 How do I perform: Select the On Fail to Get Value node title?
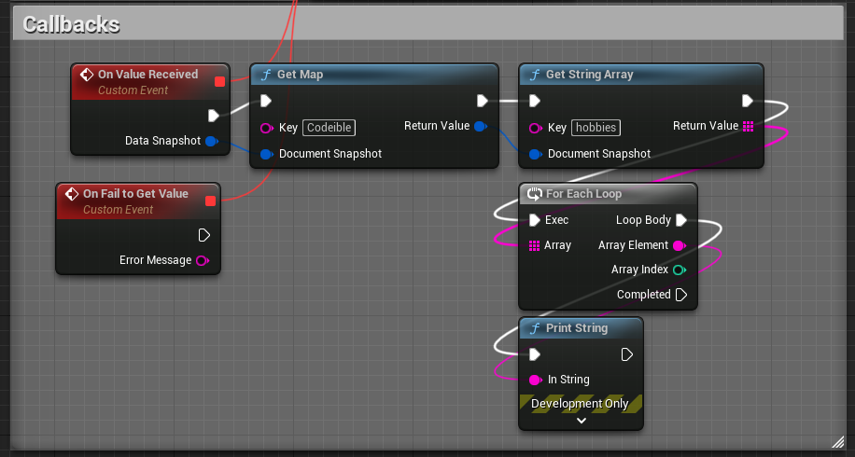point(135,194)
